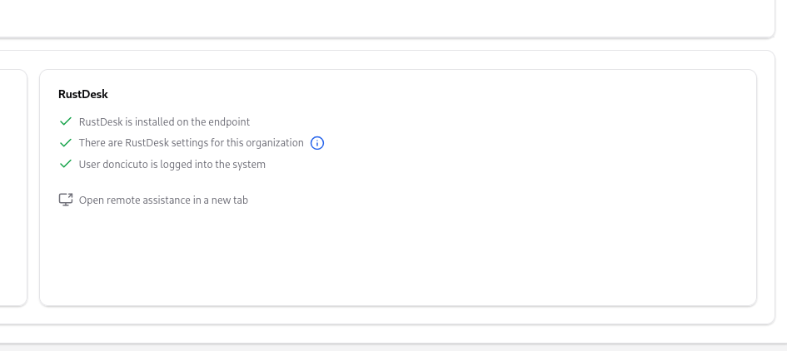Click the partially visible card left of RustDesk
Screen dimensions: 787x351
tap(12, 183)
